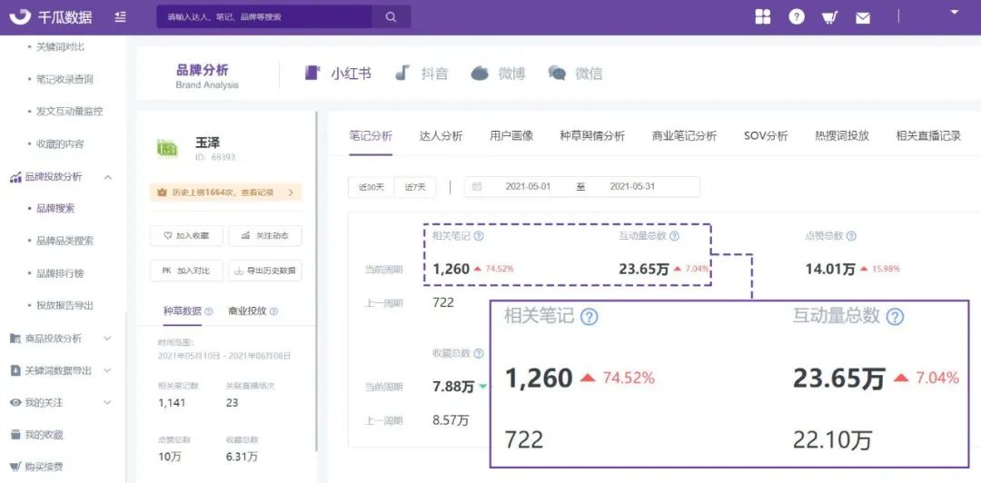Open 发文互动量监控 in sidebar
Screen dimensions: 981x483
[x=69, y=112]
